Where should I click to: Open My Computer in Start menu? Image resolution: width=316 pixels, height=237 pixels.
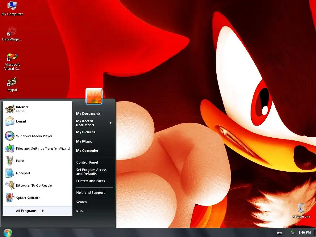point(87,151)
